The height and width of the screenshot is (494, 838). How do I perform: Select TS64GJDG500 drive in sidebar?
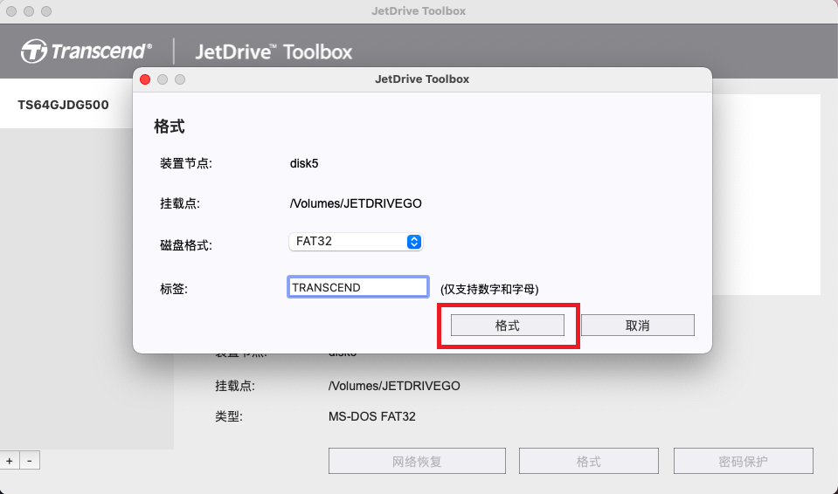(x=63, y=105)
